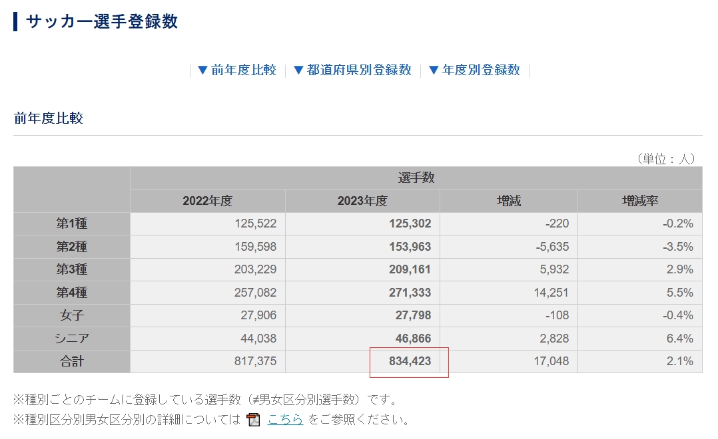Select the 増減 column header

tap(509, 201)
